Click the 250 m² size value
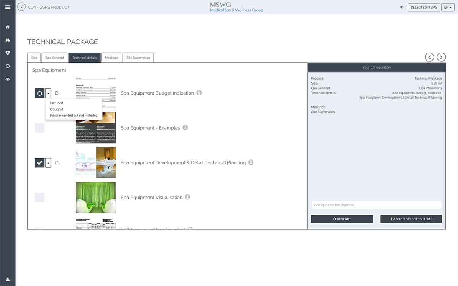The height and width of the screenshot is (286, 458). coord(437,83)
